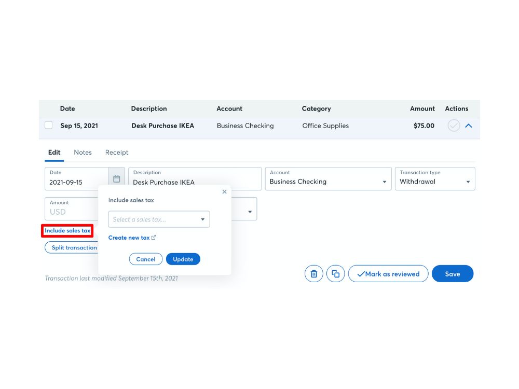This screenshot has width=519, height=389.
Task: Click the Account column header
Action: [x=229, y=108]
